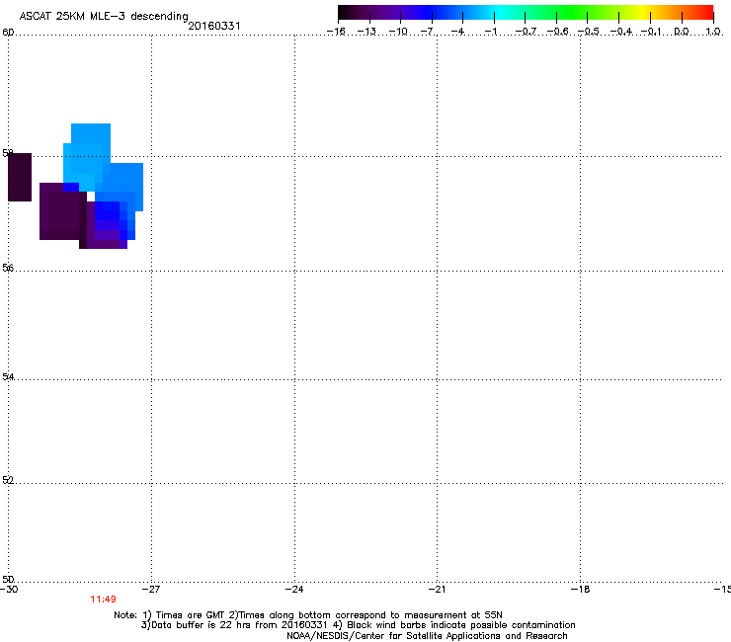Click the red 11:49 pass time
This screenshot has height=642, width=731.
pos(103,600)
